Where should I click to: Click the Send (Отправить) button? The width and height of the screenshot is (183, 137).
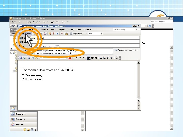click(x=26, y=34)
